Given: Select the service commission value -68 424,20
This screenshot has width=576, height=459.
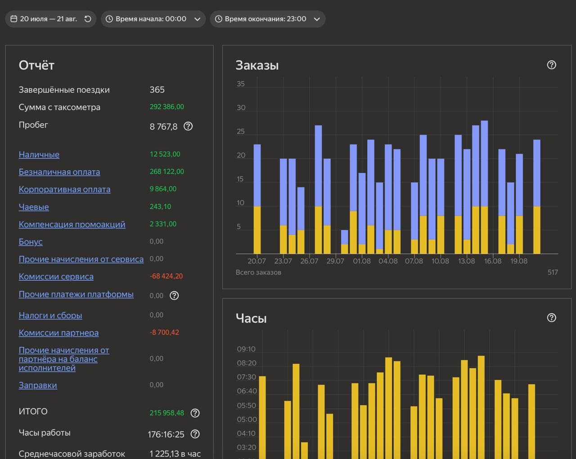Looking at the screenshot, I should (x=166, y=276).
